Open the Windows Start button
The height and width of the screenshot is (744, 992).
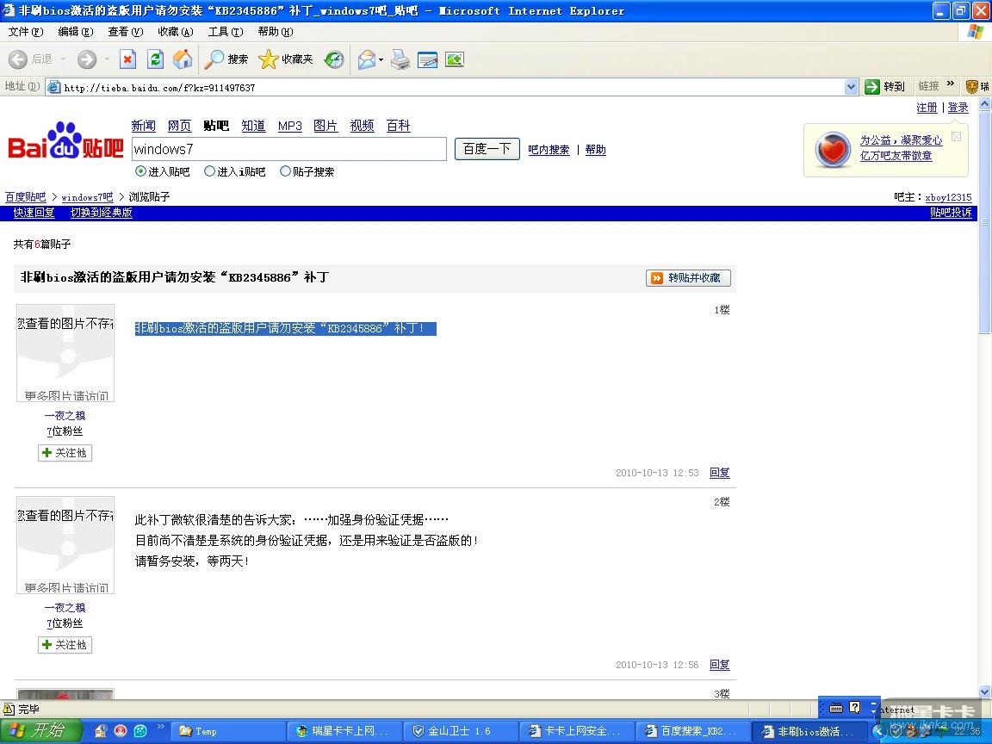40,731
